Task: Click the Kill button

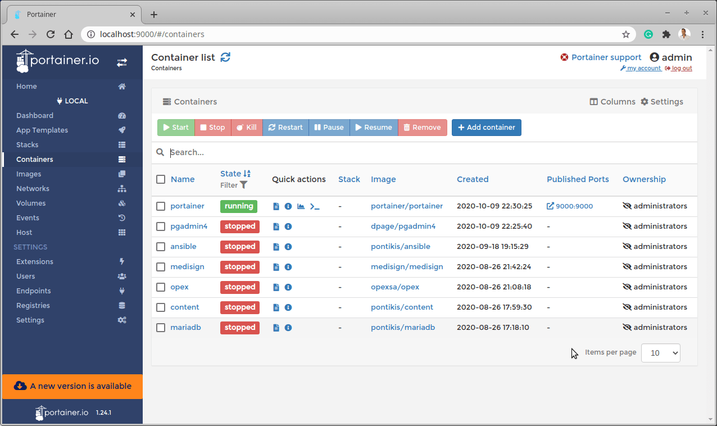Action: coord(247,128)
